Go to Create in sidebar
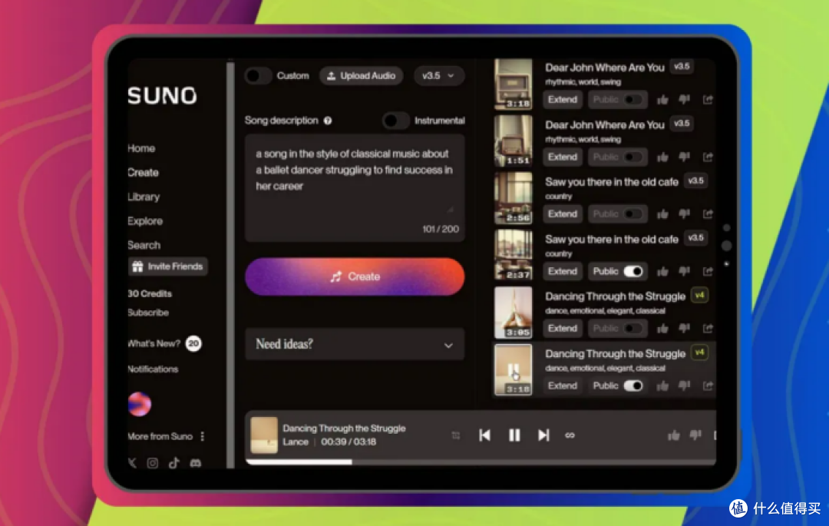This screenshot has width=829, height=526. [x=143, y=172]
